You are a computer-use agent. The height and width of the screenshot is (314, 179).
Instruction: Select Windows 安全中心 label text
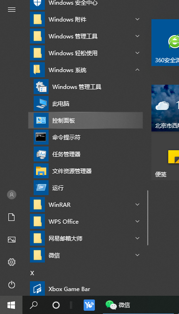pos(73,3)
